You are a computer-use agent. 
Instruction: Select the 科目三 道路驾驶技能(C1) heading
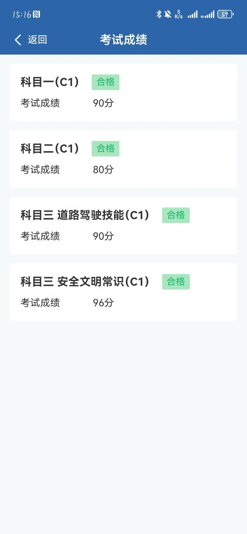click(85, 215)
